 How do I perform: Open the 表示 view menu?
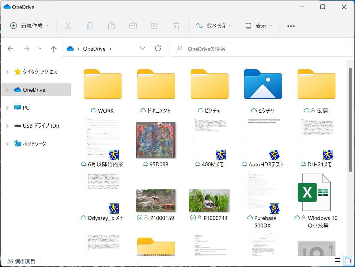pyautogui.click(x=259, y=26)
